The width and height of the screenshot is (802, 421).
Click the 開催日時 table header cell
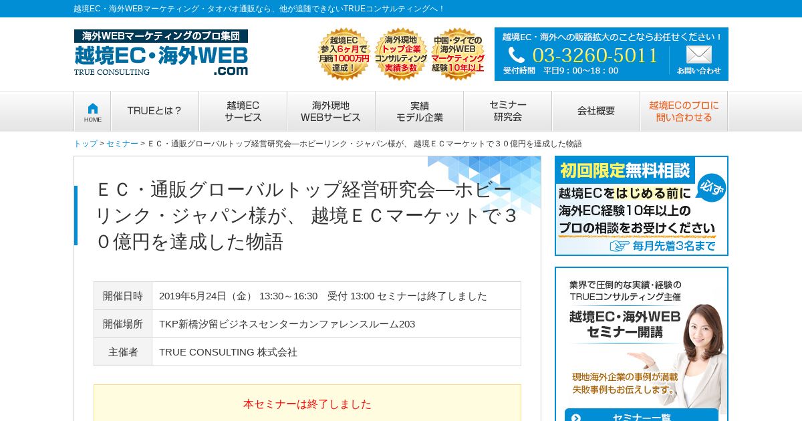(x=123, y=296)
